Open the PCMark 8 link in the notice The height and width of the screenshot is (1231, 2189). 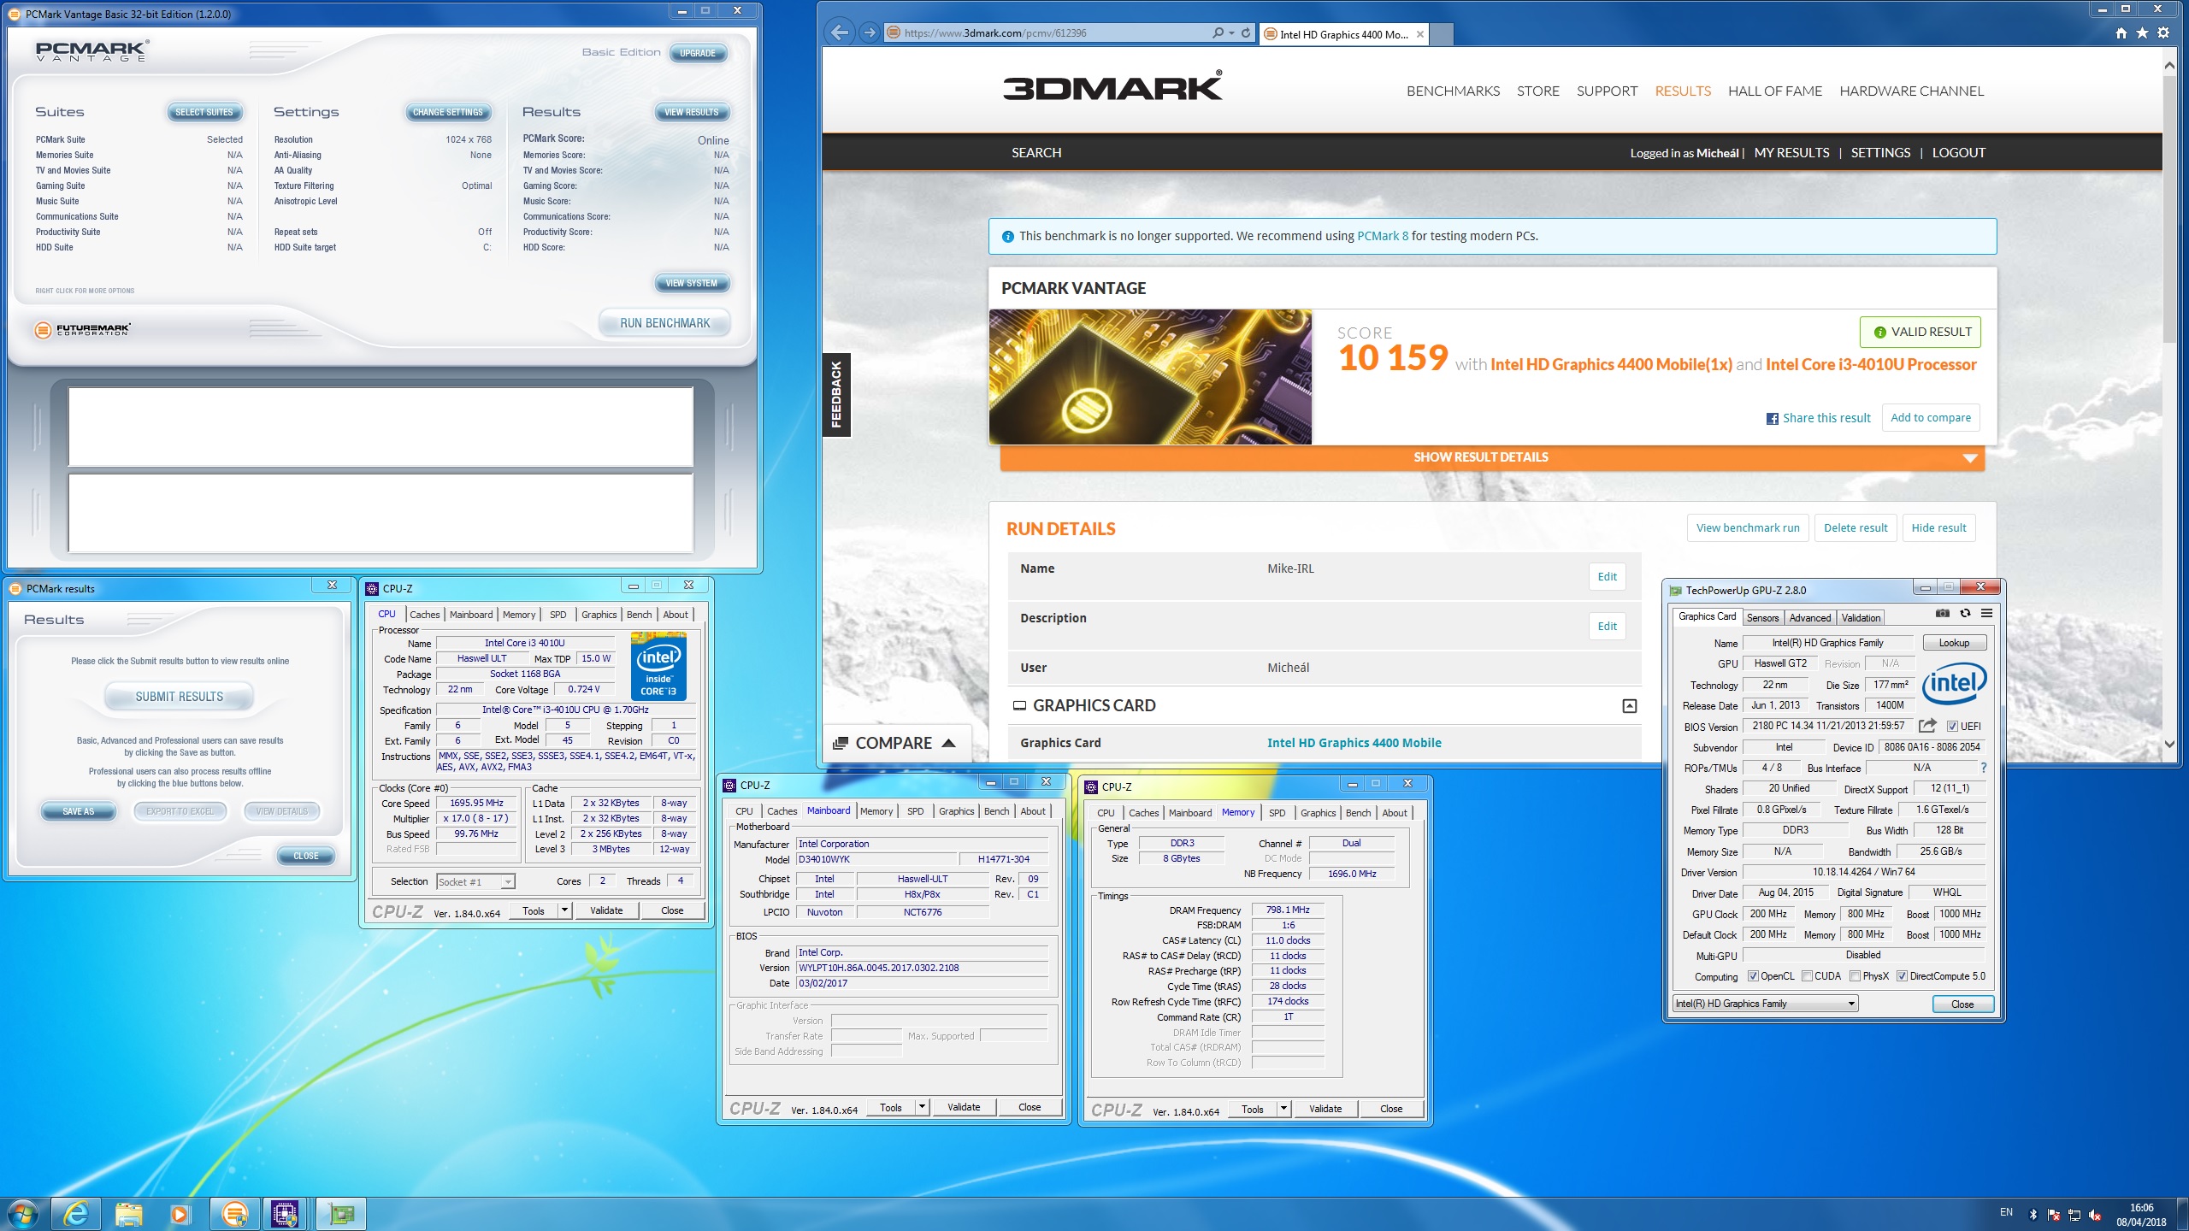point(1382,236)
